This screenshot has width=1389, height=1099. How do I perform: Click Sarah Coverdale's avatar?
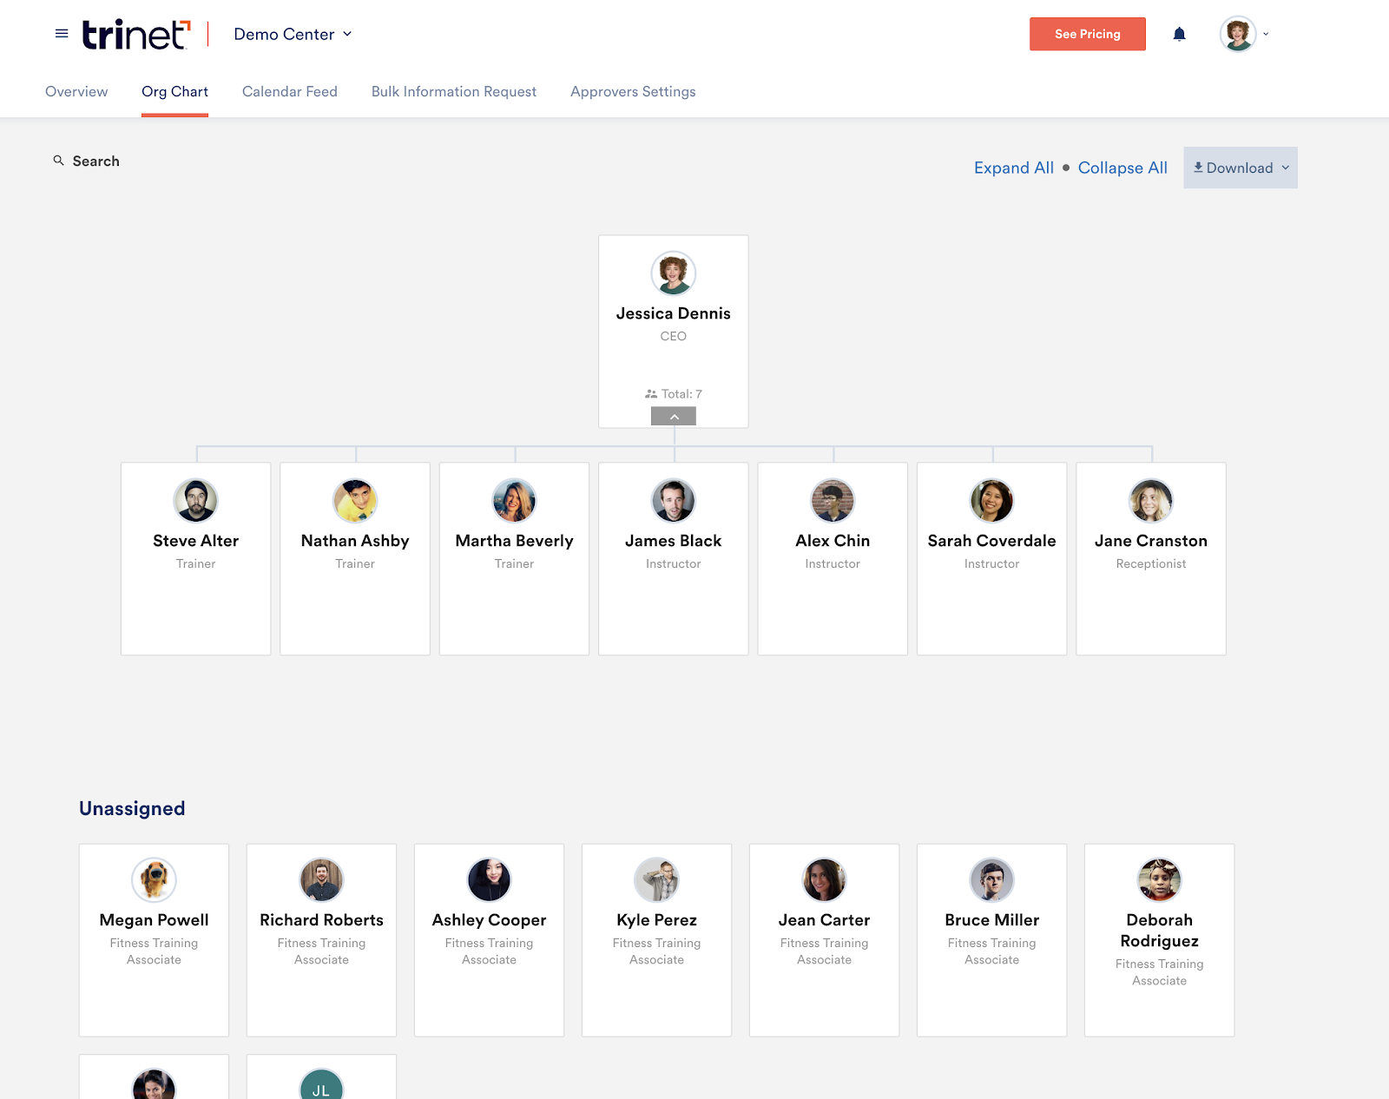[x=992, y=501]
